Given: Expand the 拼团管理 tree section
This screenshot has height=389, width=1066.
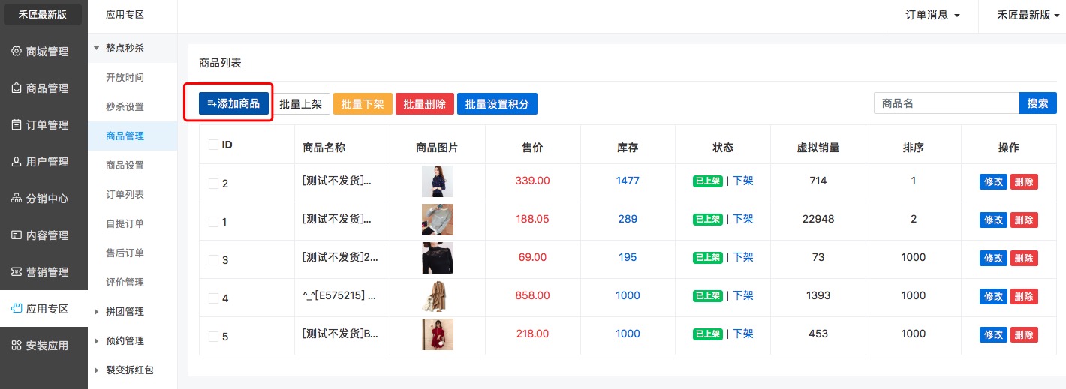Looking at the screenshot, I should [125, 311].
